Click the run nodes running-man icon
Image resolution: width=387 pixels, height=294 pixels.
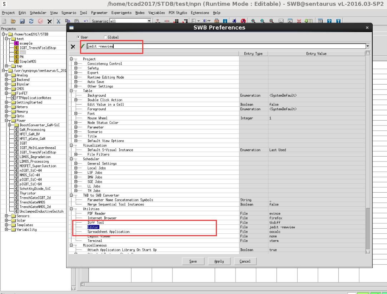[x=234, y=21]
